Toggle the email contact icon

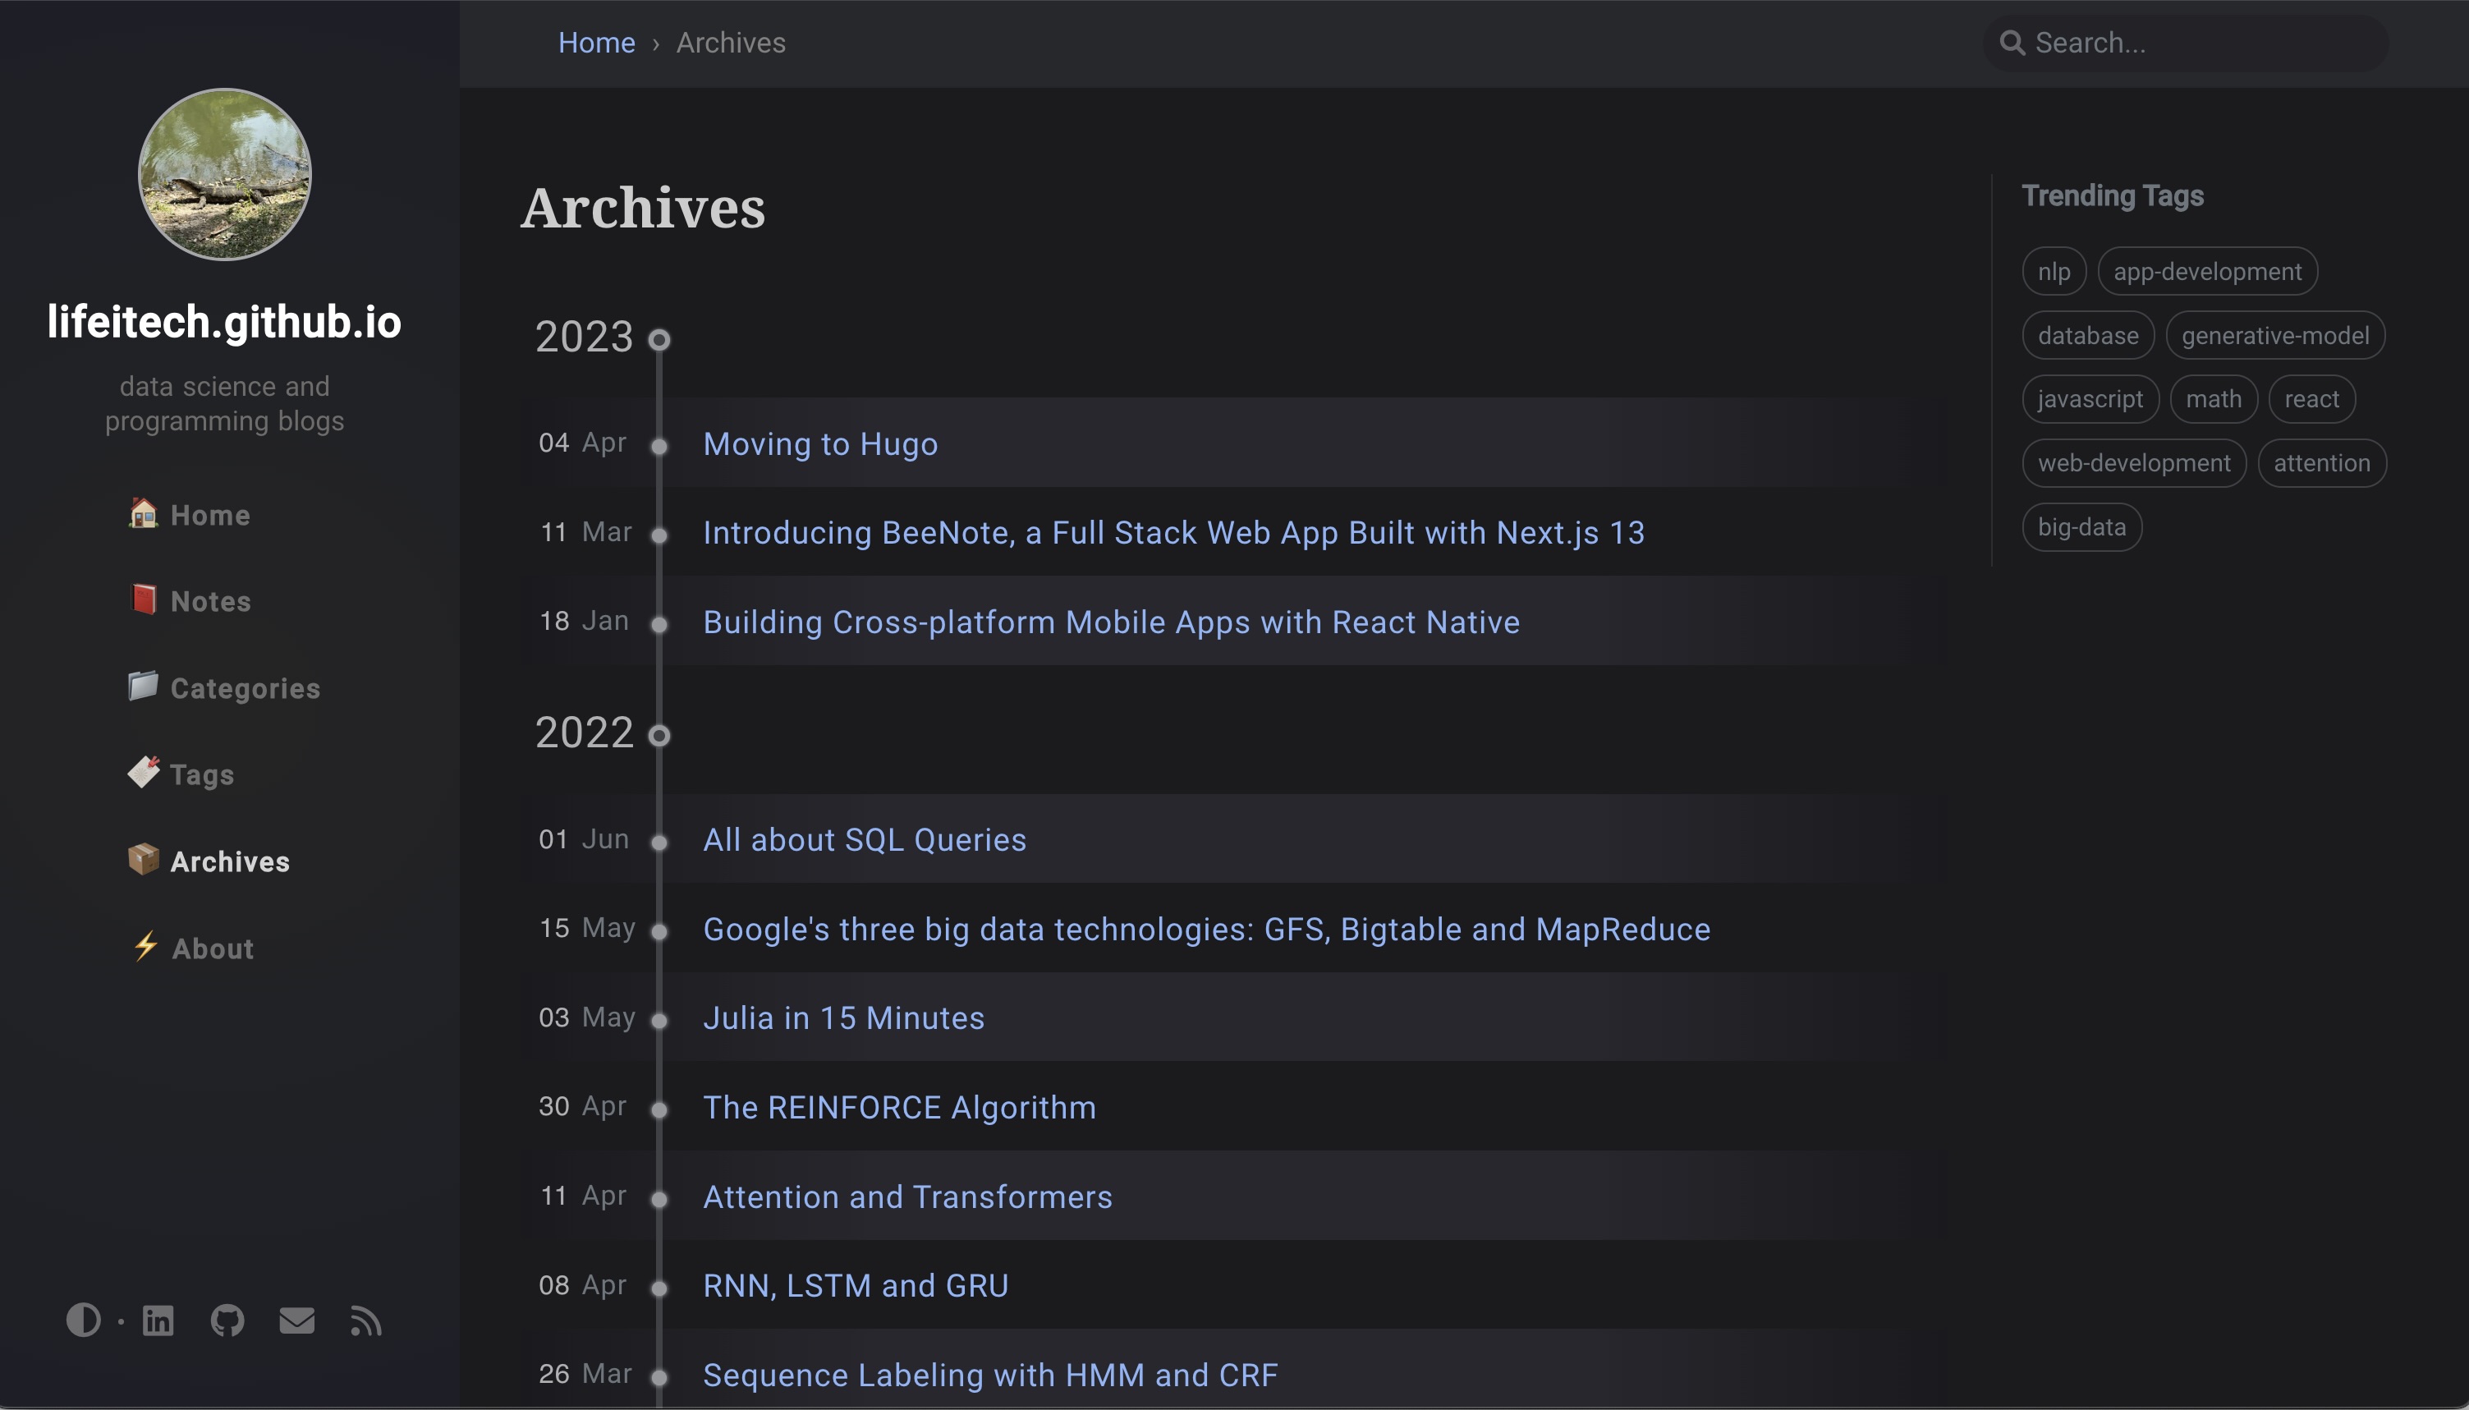point(296,1320)
